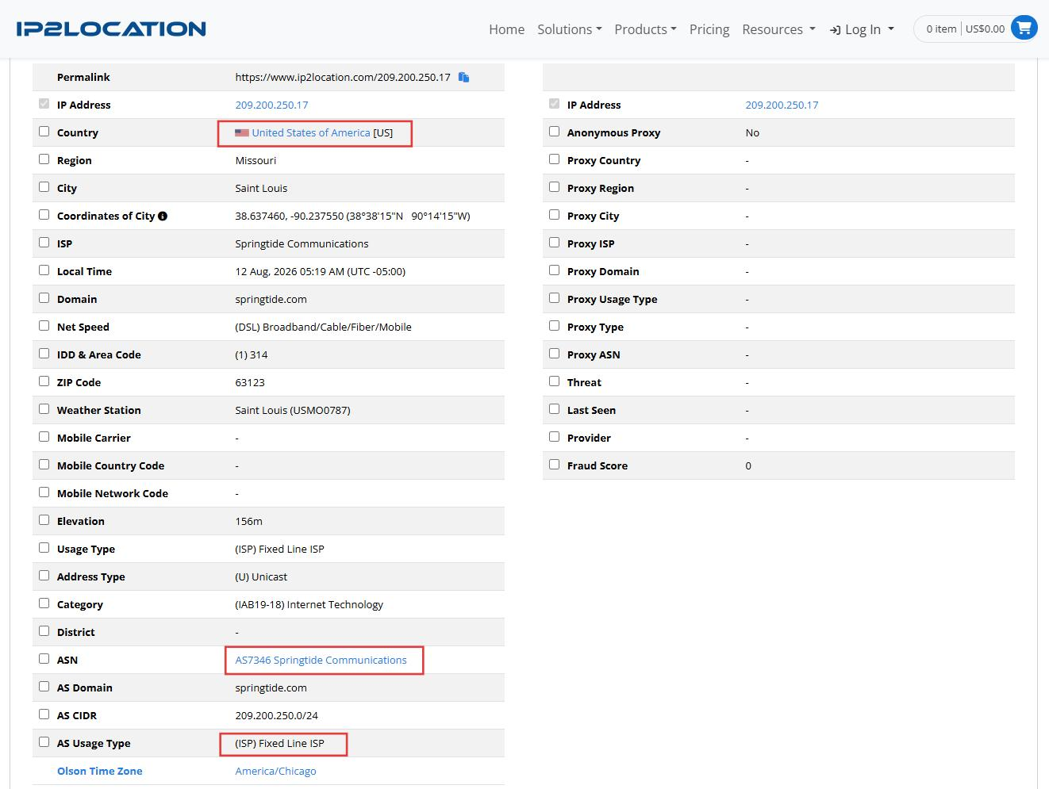Tick the Threat checkbox
The image size is (1049, 789).
[x=555, y=381]
